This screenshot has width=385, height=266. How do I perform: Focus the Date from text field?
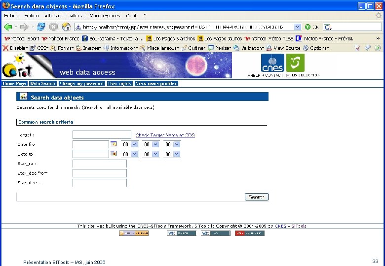coord(91,144)
